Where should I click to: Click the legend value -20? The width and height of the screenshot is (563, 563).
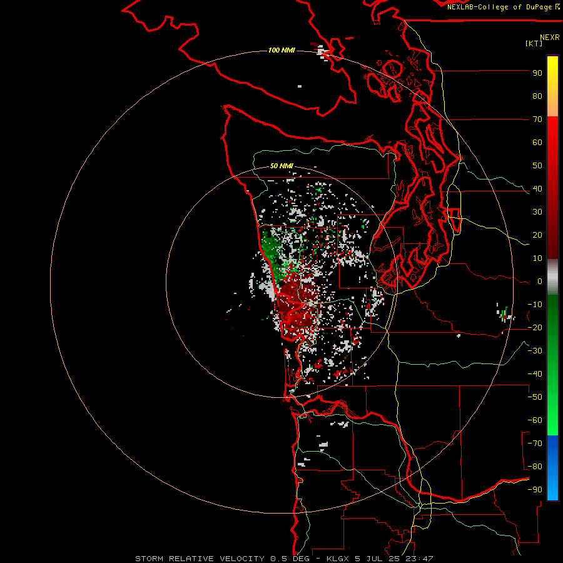(535, 327)
